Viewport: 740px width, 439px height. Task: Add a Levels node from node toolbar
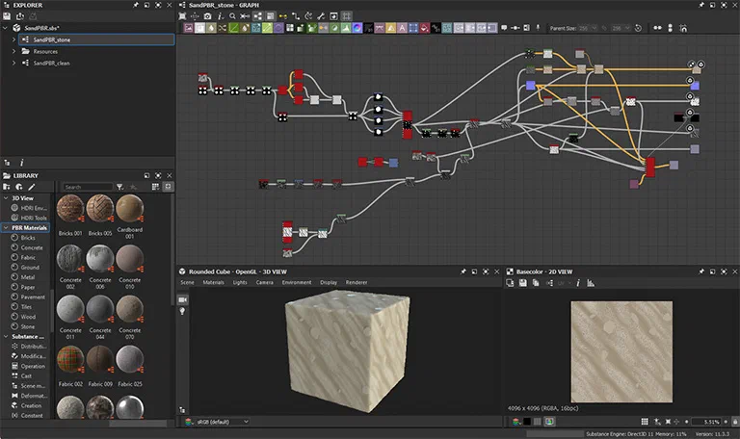pyautogui.click(x=346, y=28)
